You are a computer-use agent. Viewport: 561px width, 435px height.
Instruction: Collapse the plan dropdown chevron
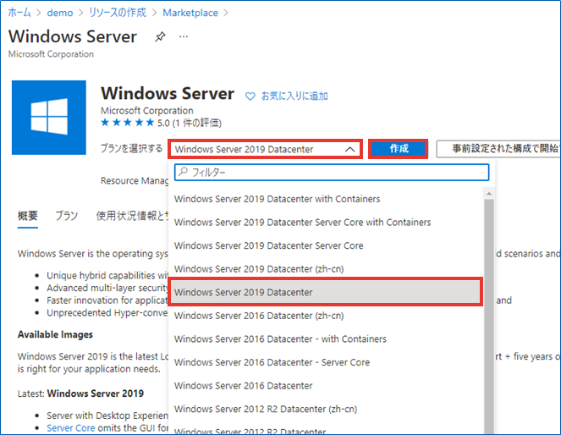(350, 149)
